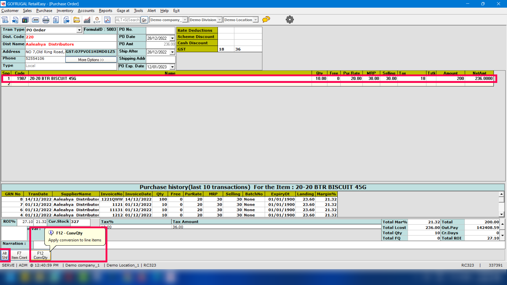This screenshot has height=285, width=507.
Task: Click the EXIT power icon
Action: point(97,20)
